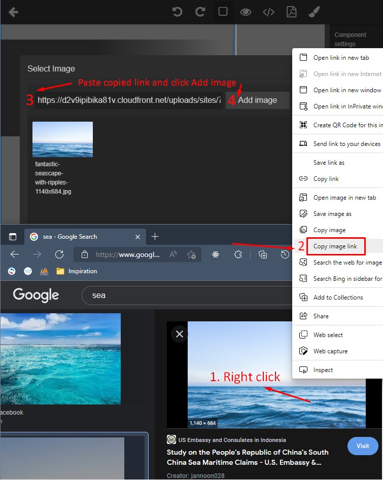Screen dimensions: 383x480
Task: Select Copy image link from context menu
Action: (335, 246)
